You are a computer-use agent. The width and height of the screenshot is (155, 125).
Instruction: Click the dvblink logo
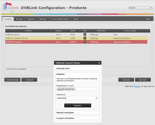11,7
